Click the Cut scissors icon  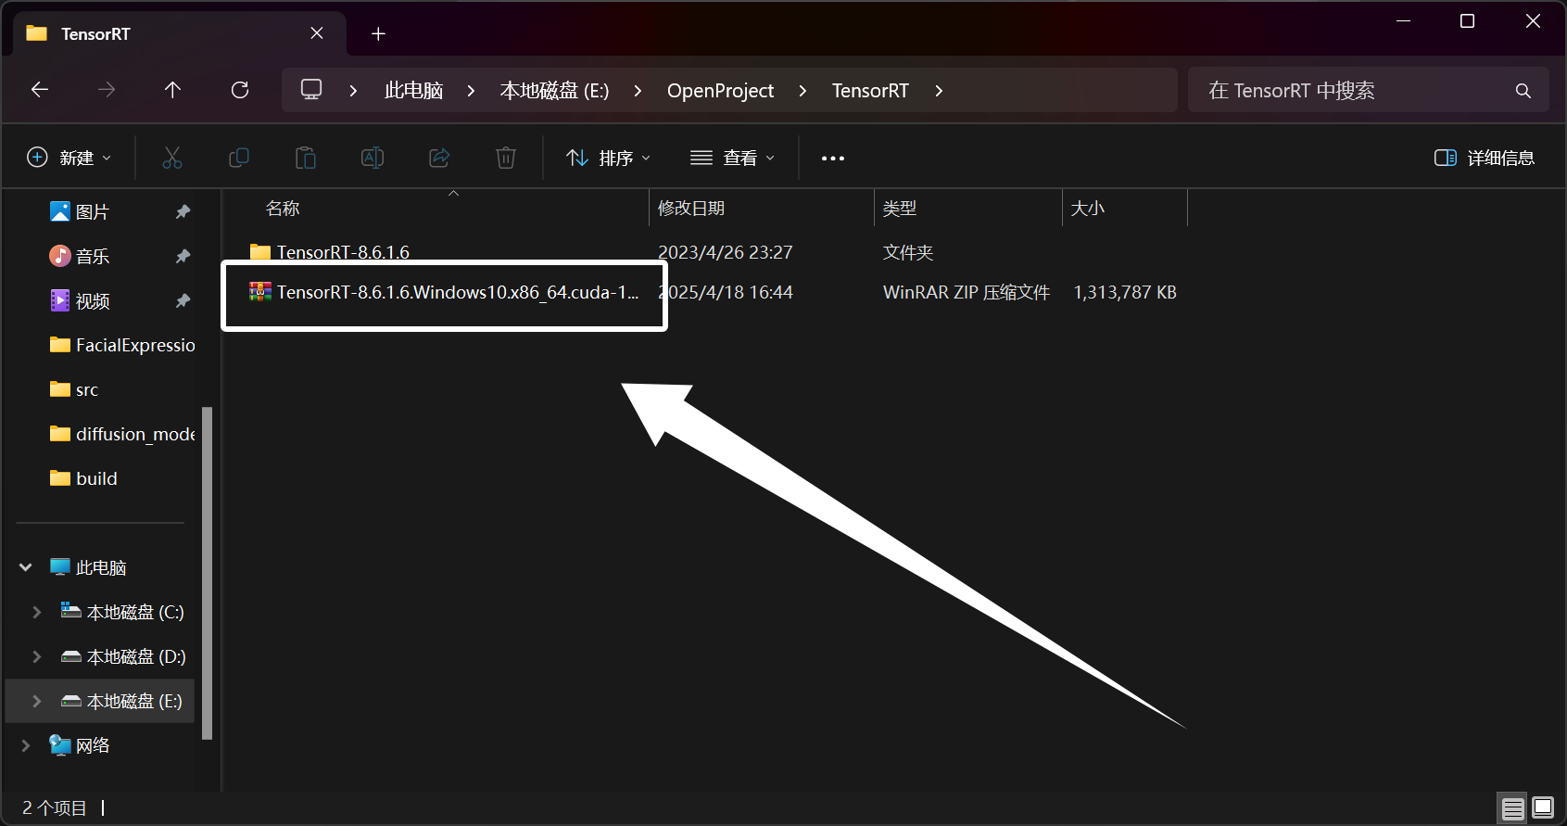point(172,158)
